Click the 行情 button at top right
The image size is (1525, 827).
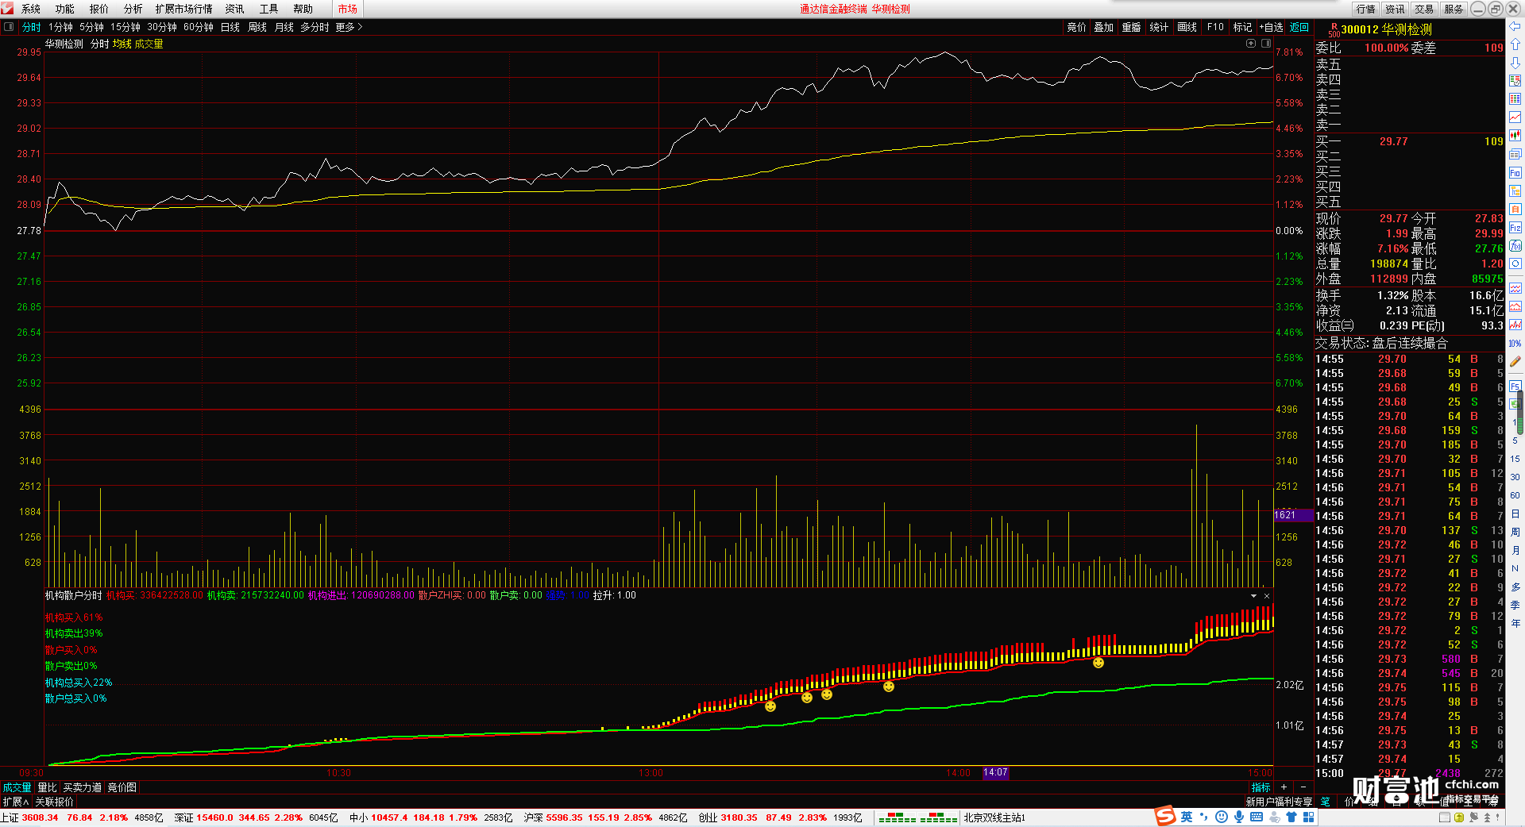point(1366,9)
